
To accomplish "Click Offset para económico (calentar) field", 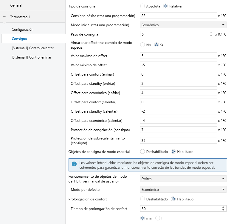I will pos(179,120).
